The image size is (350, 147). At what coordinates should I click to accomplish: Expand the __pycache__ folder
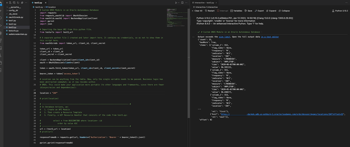tap(15, 7)
